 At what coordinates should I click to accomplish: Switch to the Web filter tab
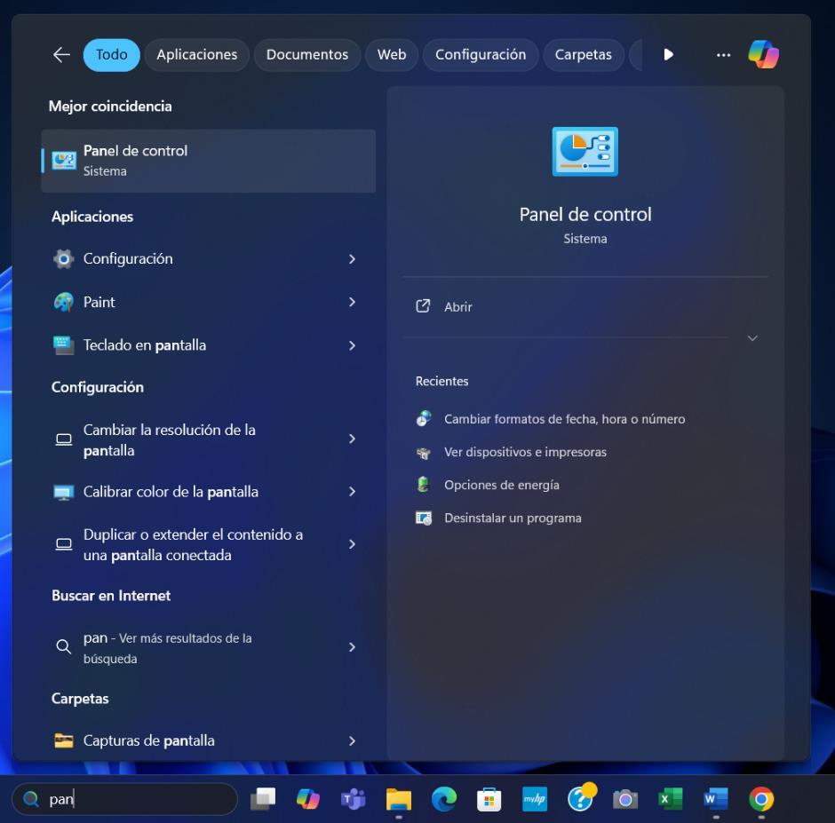[x=392, y=54]
